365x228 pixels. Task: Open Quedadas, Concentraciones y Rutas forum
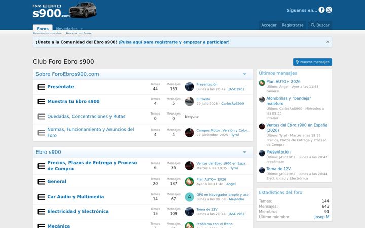coord(86,116)
